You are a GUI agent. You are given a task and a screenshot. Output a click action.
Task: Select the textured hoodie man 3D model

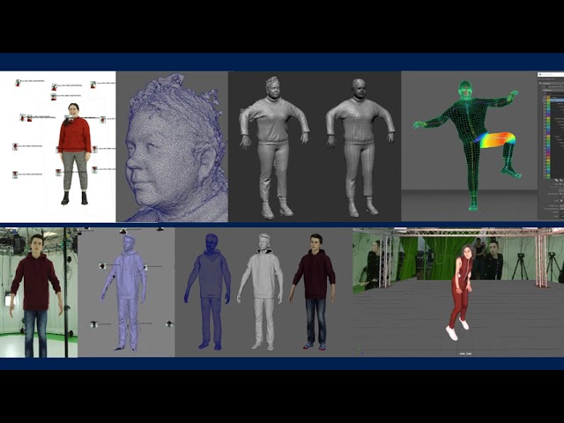[x=314, y=289]
